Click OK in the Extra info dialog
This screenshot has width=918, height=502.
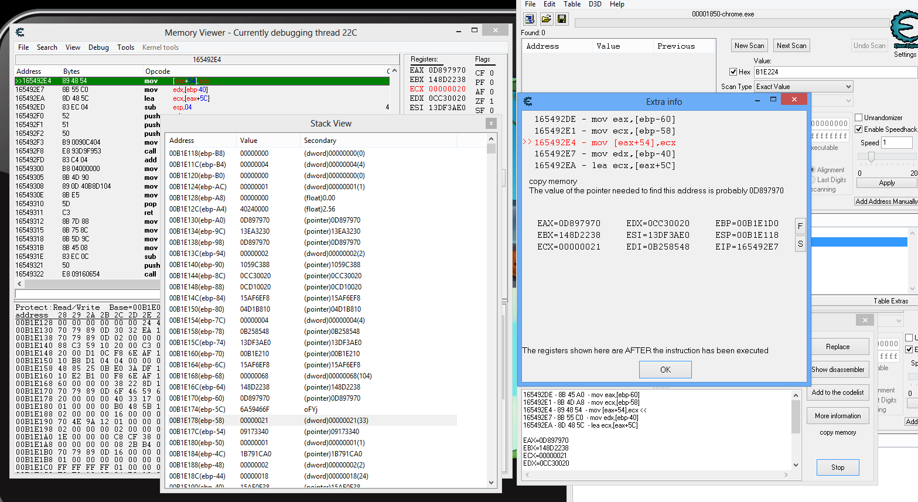[665, 370]
